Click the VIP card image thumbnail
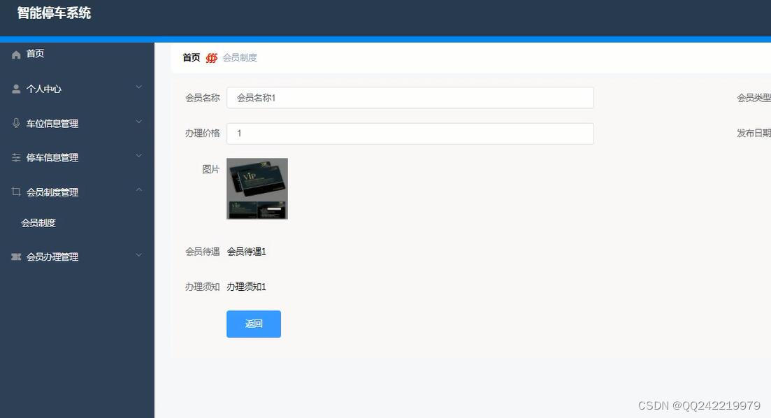The image size is (771, 418). [x=257, y=188]
